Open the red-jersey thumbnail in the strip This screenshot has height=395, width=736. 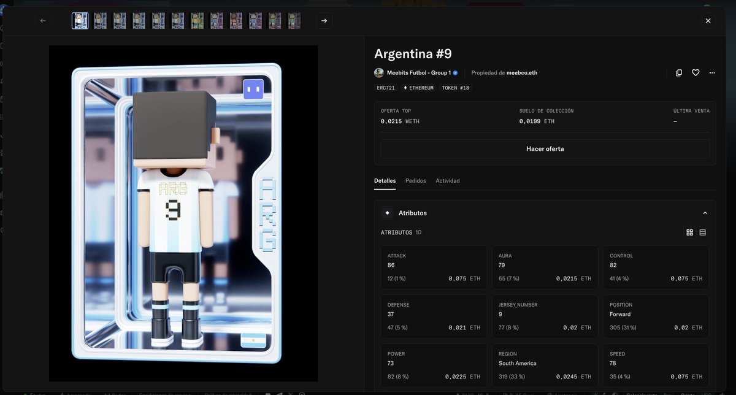pos(236,21)
